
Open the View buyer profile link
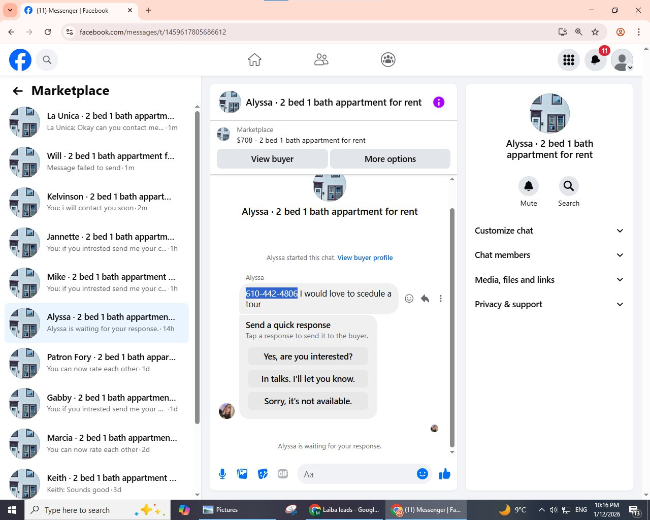click(x=365, y=257)
